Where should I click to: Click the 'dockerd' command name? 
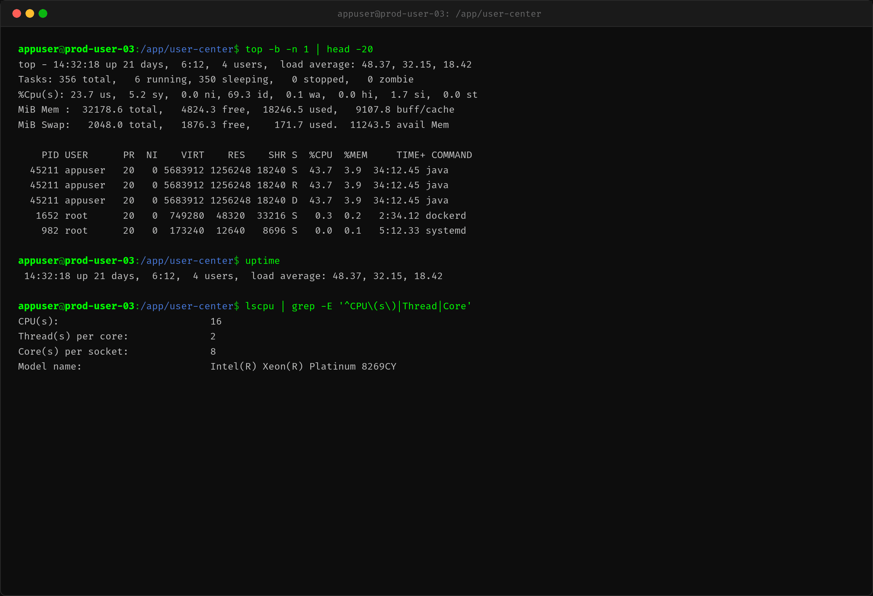446,216
